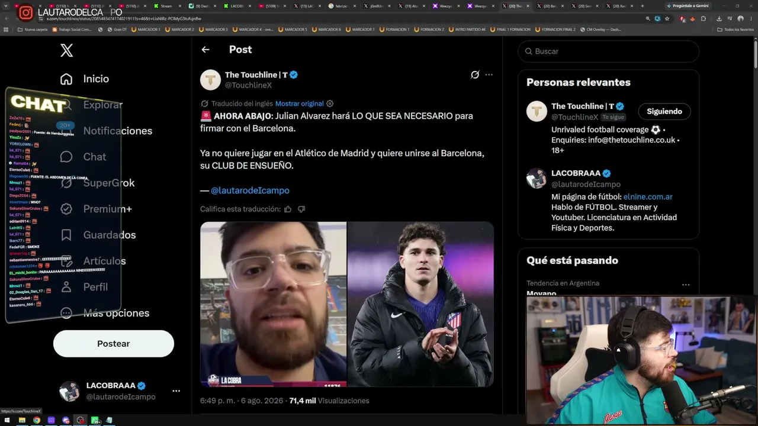Open the post's three-dot more menu

pyautogui.click(x=489, y=75)
